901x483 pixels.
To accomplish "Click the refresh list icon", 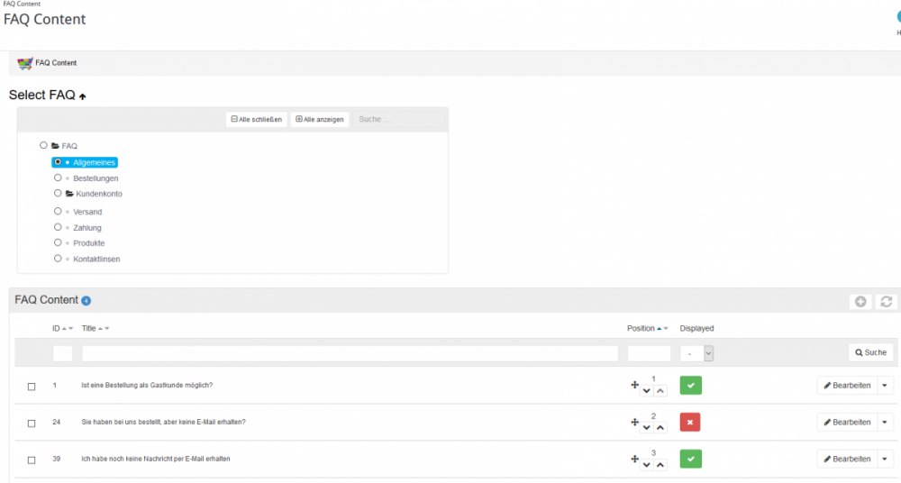I will pos(887,302).
